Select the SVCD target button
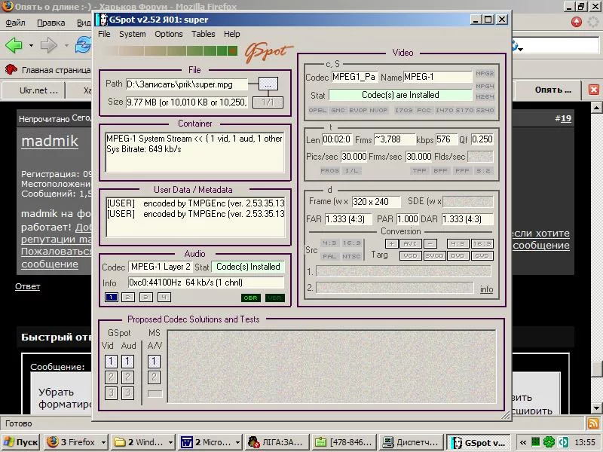603x452 pixels. click(x=434, y=255)
